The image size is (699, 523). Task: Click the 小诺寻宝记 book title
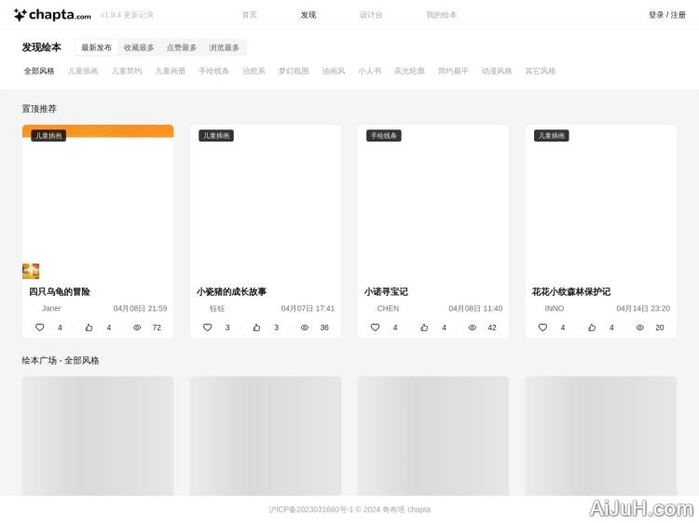point(386,291)
